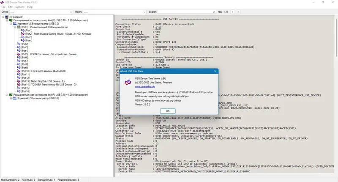Image resolution: width=338 pixels, height=182 pixels.
Task: Go to next search hit
Action: (x=238, y=12)
